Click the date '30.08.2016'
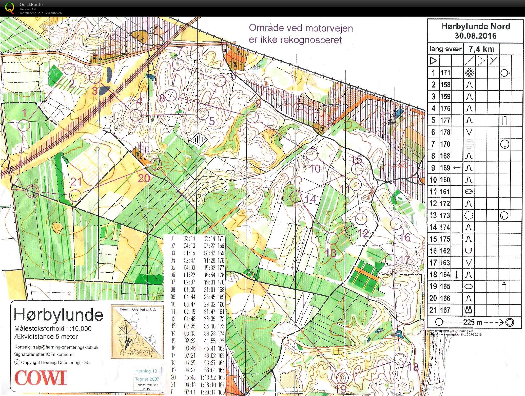Viewport: 525px width, 396px height. (x=475, y=36)
